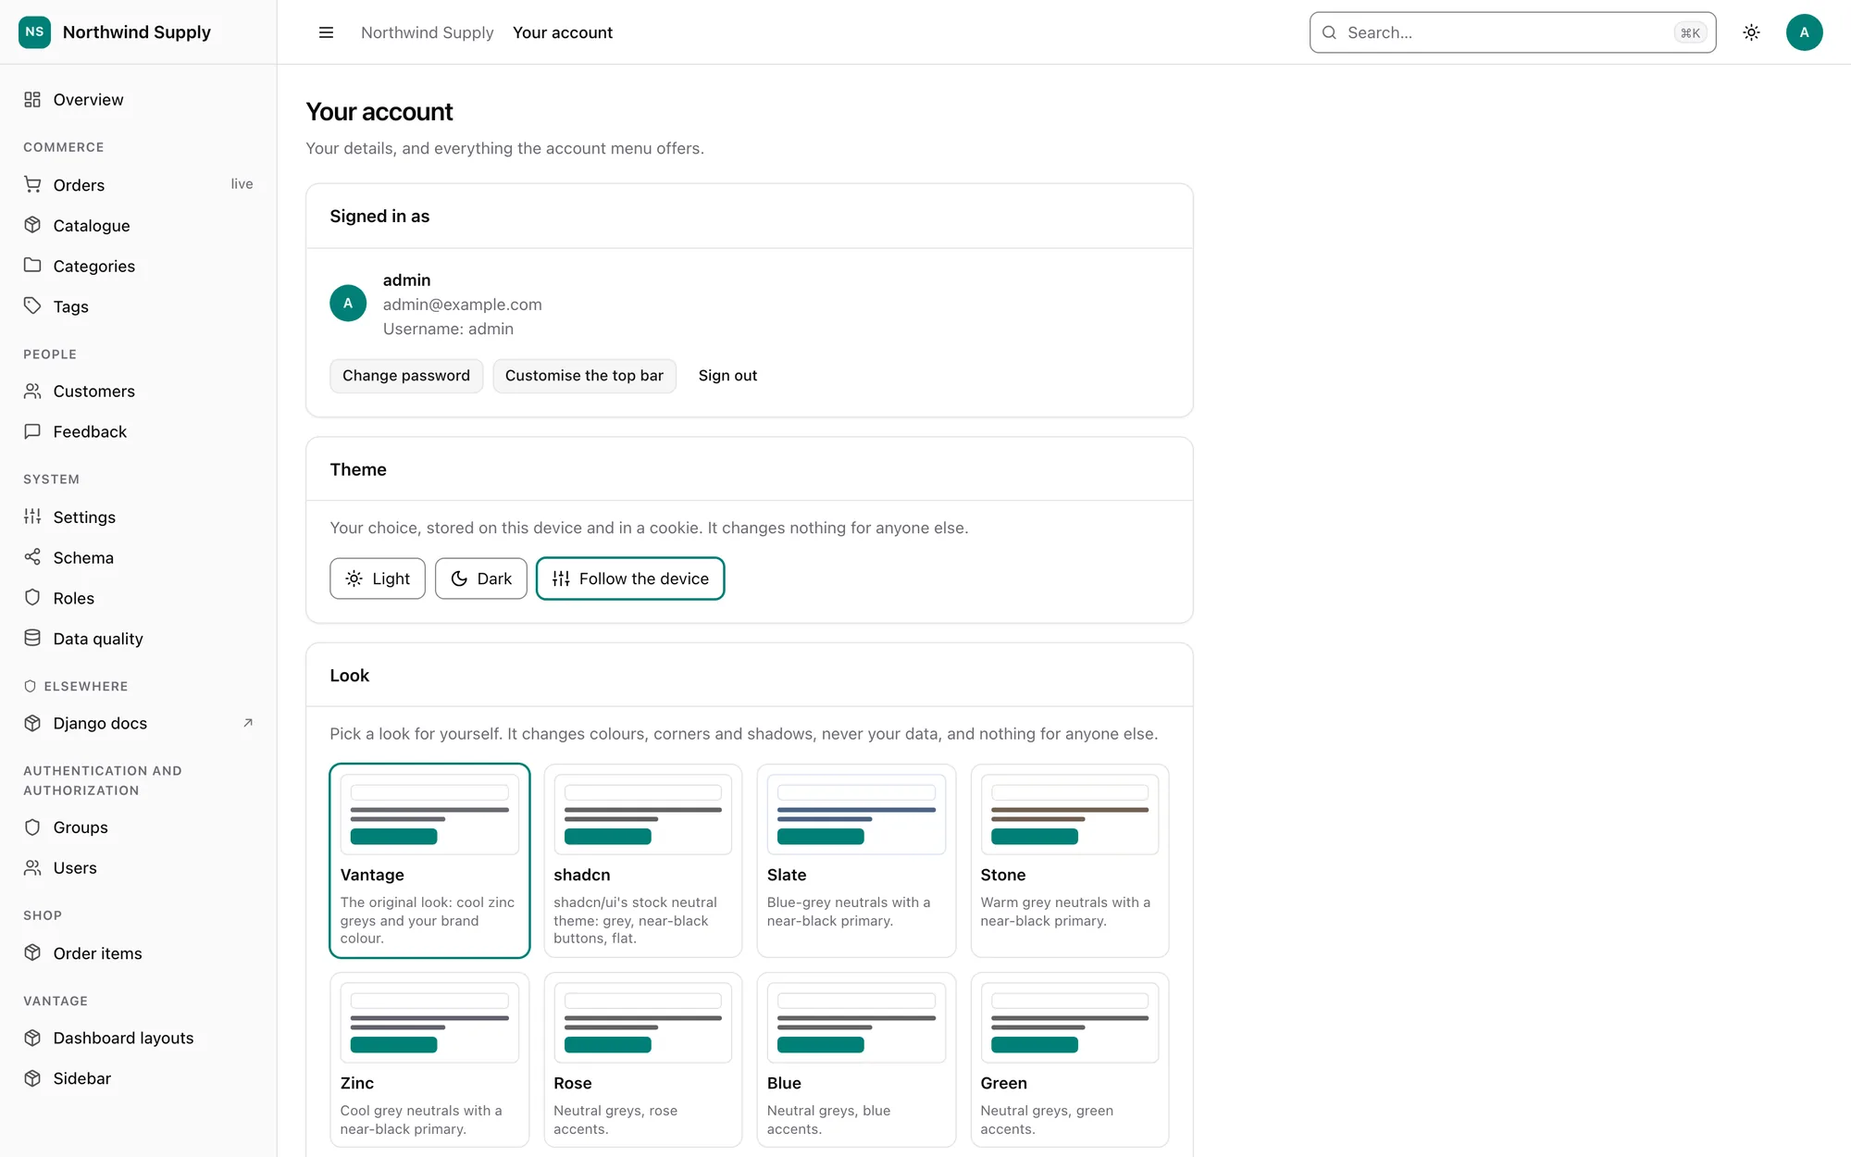1851x1157 pixels.
Task: Choose the shadcn look card
Action: click(x=643, y=861)
